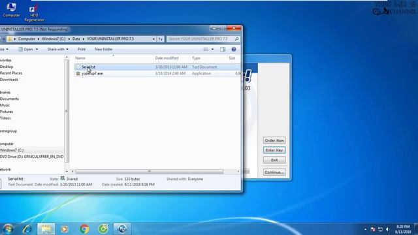Expand the arrow after Computer breadcrumb

(39, 39)
